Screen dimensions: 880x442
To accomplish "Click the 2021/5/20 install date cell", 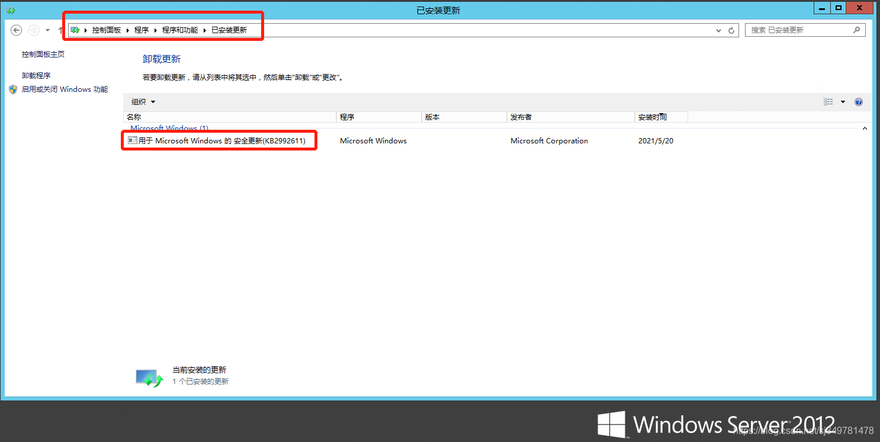I will click(x=656, y=141).
